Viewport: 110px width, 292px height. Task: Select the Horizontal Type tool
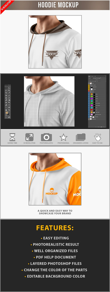[9, 105]
